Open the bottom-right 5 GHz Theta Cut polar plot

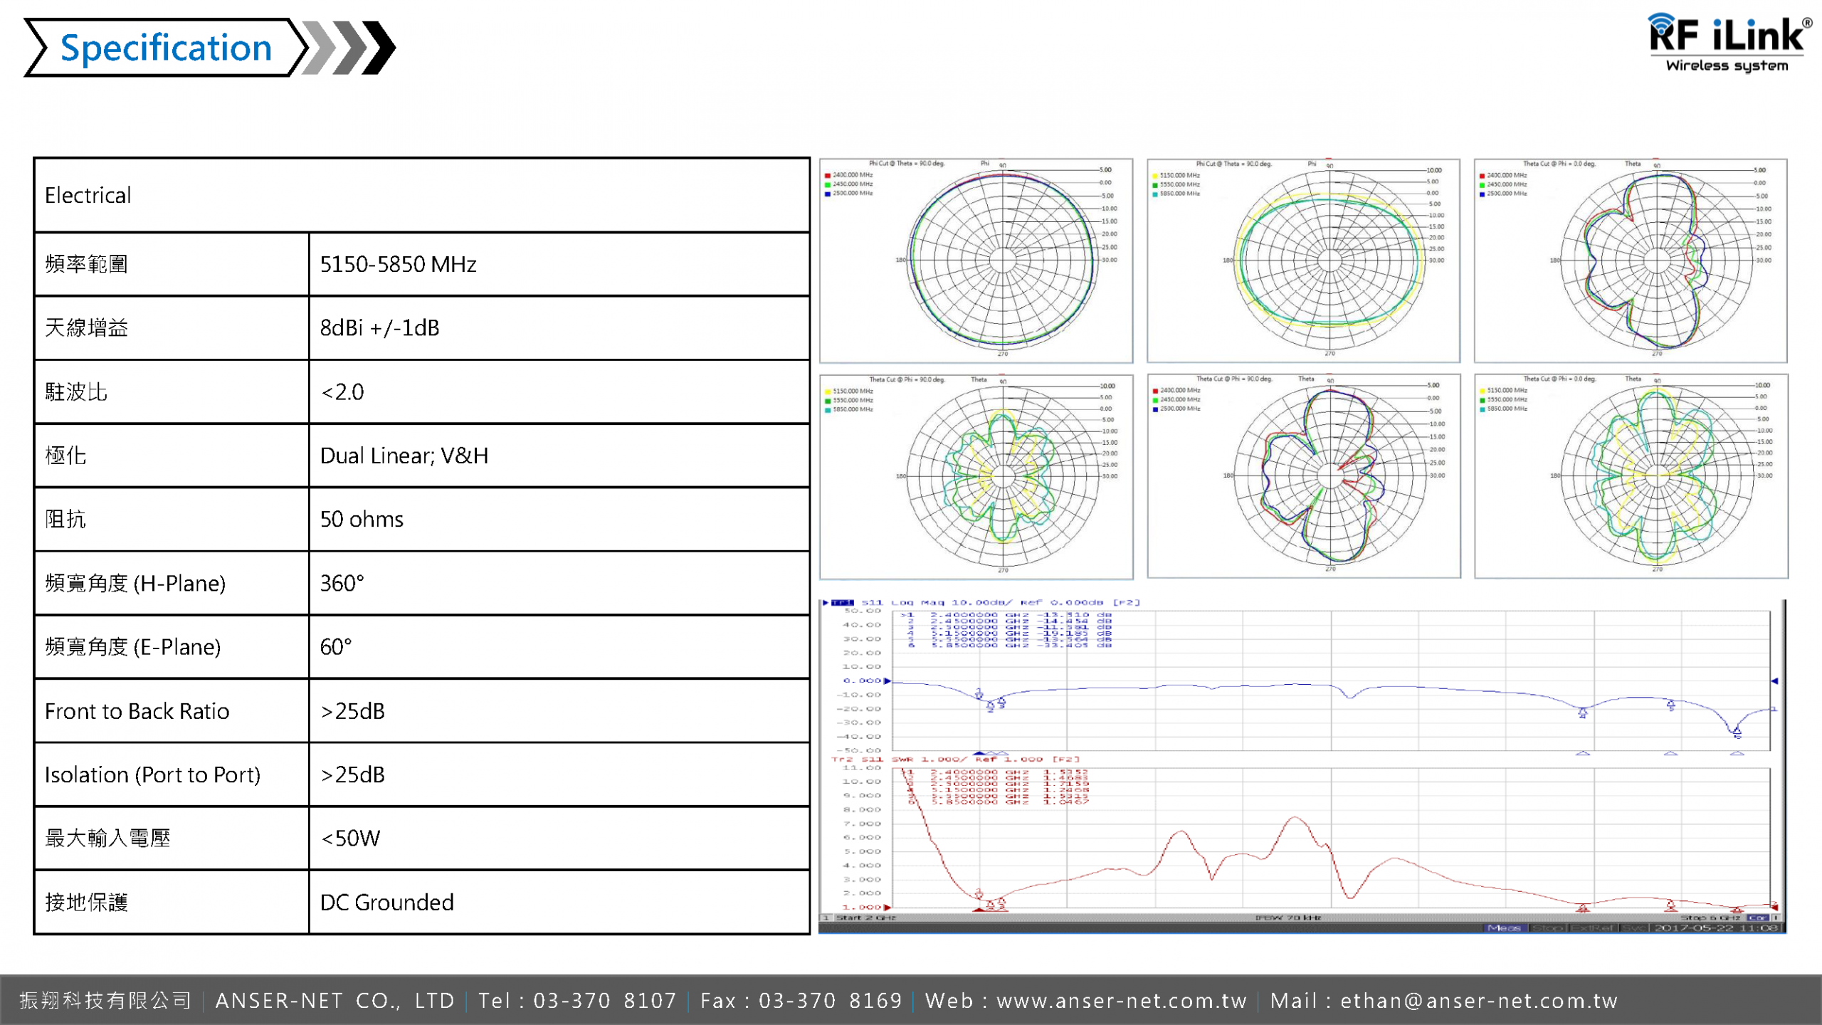1631,476
